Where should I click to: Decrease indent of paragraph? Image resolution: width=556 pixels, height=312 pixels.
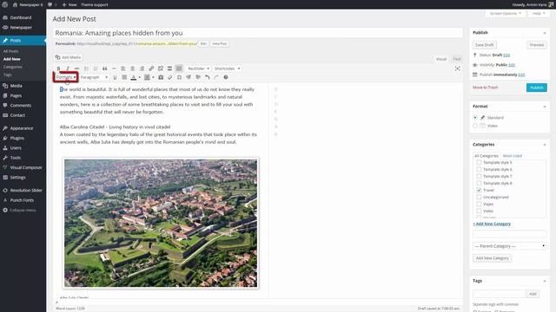pos(189,77)
